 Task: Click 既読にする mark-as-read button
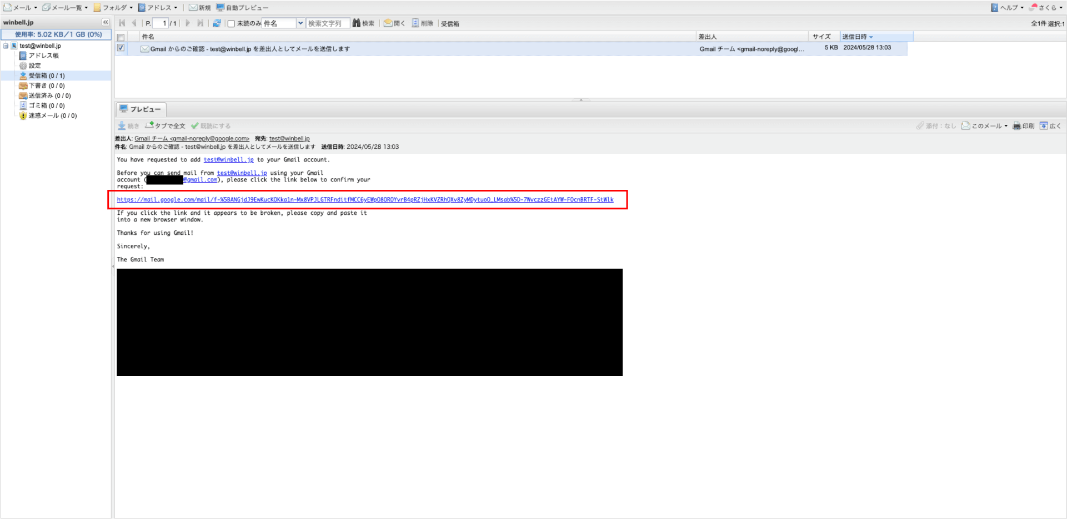[211, 126]
